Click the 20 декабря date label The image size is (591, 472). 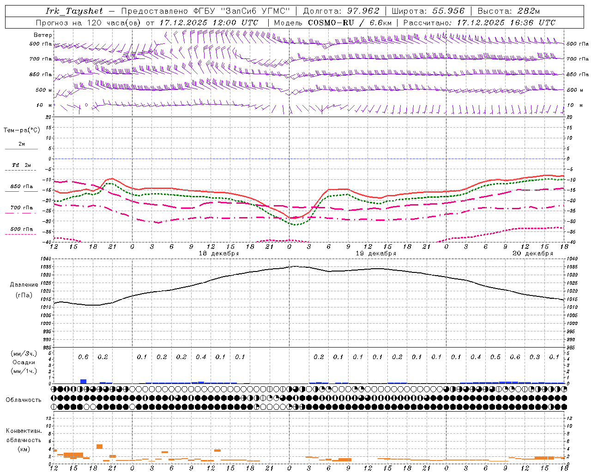click(533, 254)
